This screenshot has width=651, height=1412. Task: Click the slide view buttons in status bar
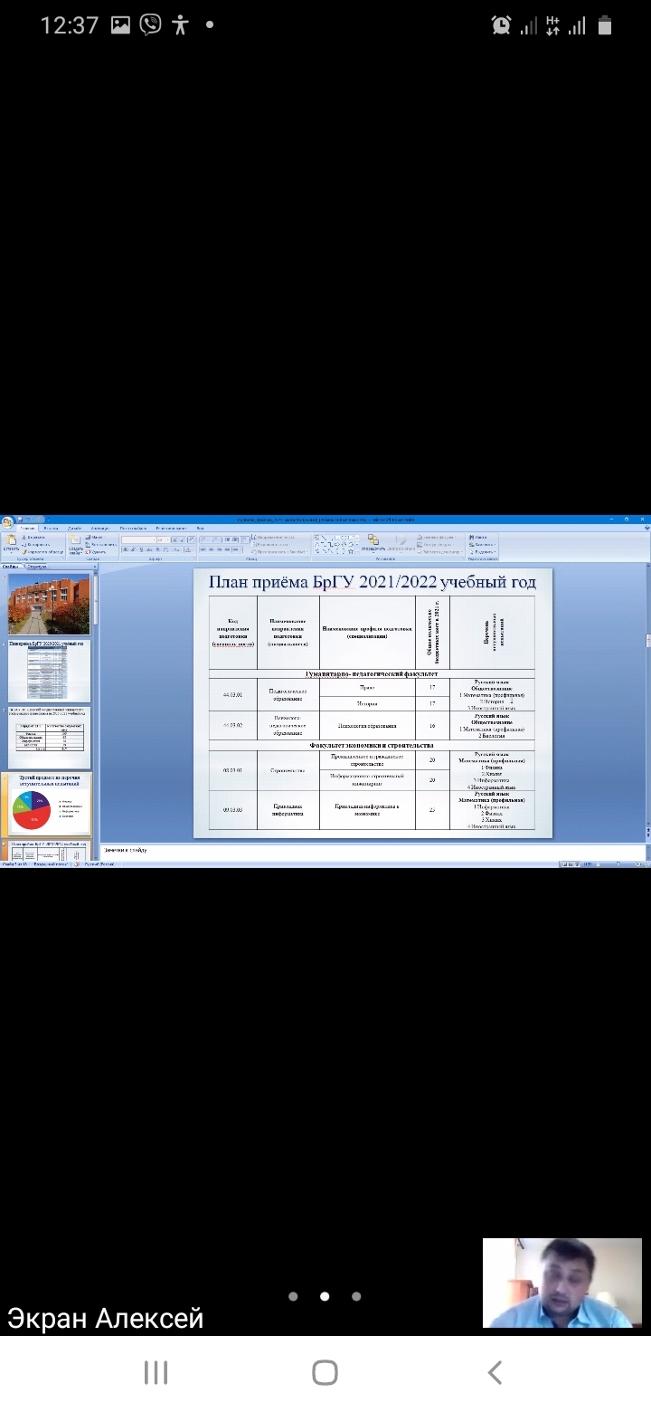[x=571, y=864]
